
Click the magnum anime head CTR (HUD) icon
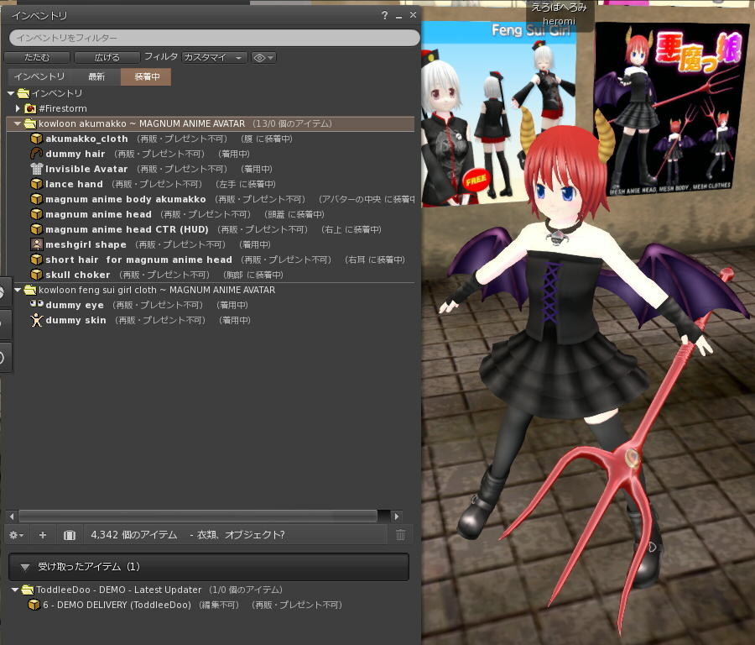[x=36, y=229]
